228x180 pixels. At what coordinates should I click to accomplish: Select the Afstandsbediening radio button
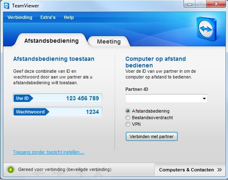click(128, 111)
